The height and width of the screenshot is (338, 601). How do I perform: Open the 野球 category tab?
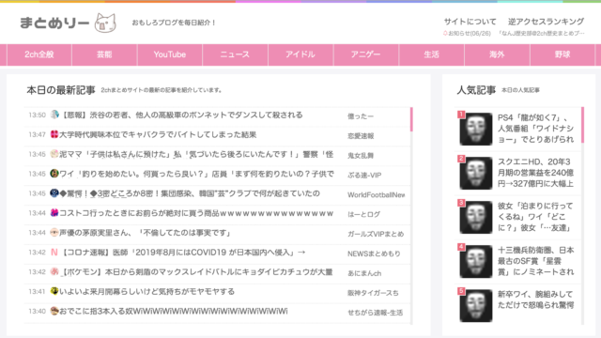pyautogui.click(x=562, y=54)
